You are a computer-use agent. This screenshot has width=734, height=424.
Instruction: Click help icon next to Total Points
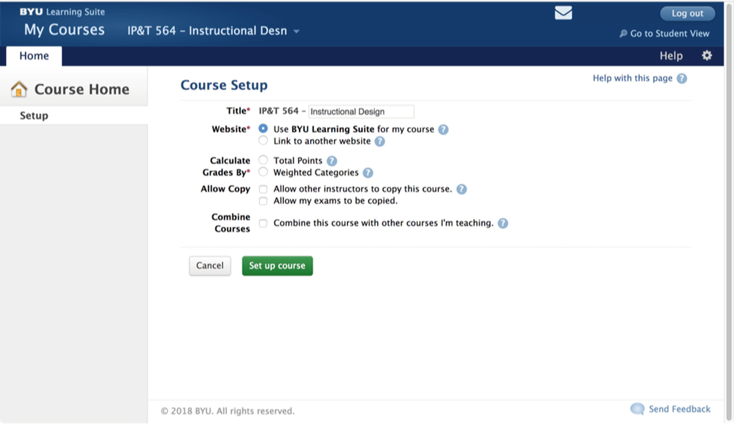[332, 161]
